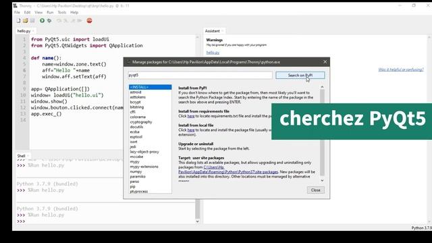Viewport: 432px width, 243px height.
Task: Click the Open file folder icon
Action: pyautogui.click(x=26, y=21)
